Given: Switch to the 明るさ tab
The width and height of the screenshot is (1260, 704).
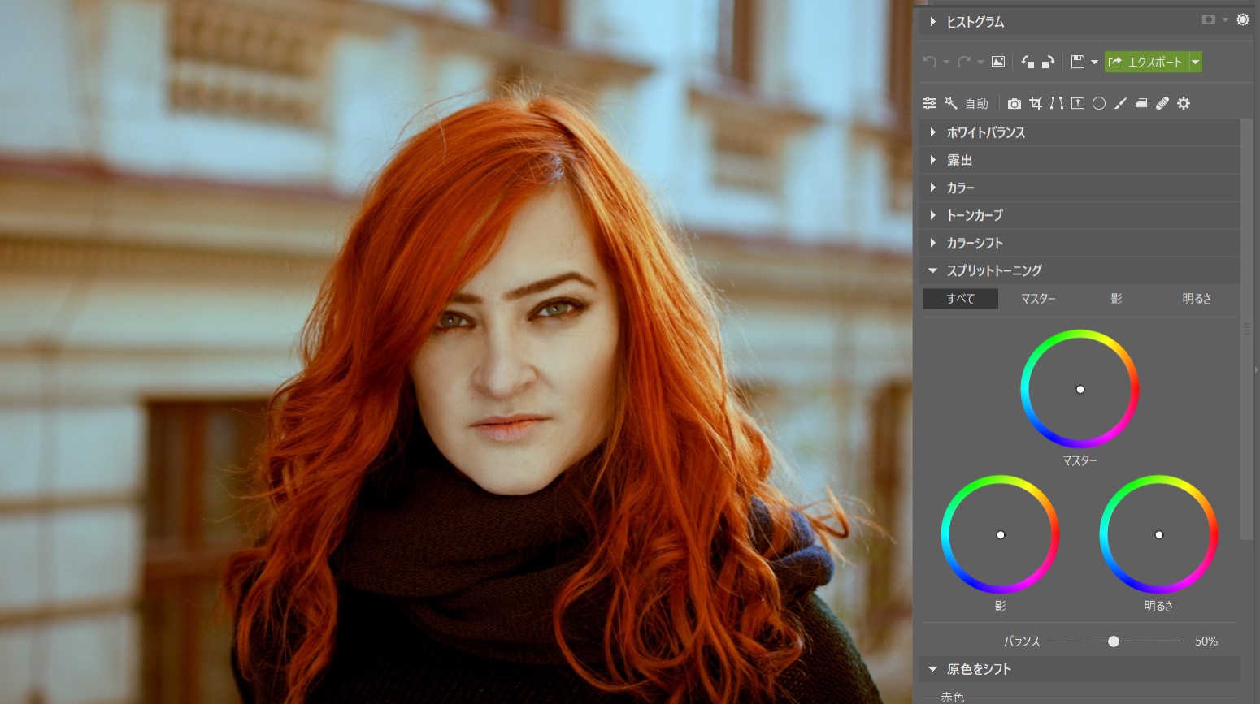Looking at the screenshot, I should click(x=1197, y=299).
